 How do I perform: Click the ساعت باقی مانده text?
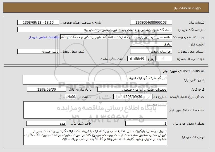point(113,59)
